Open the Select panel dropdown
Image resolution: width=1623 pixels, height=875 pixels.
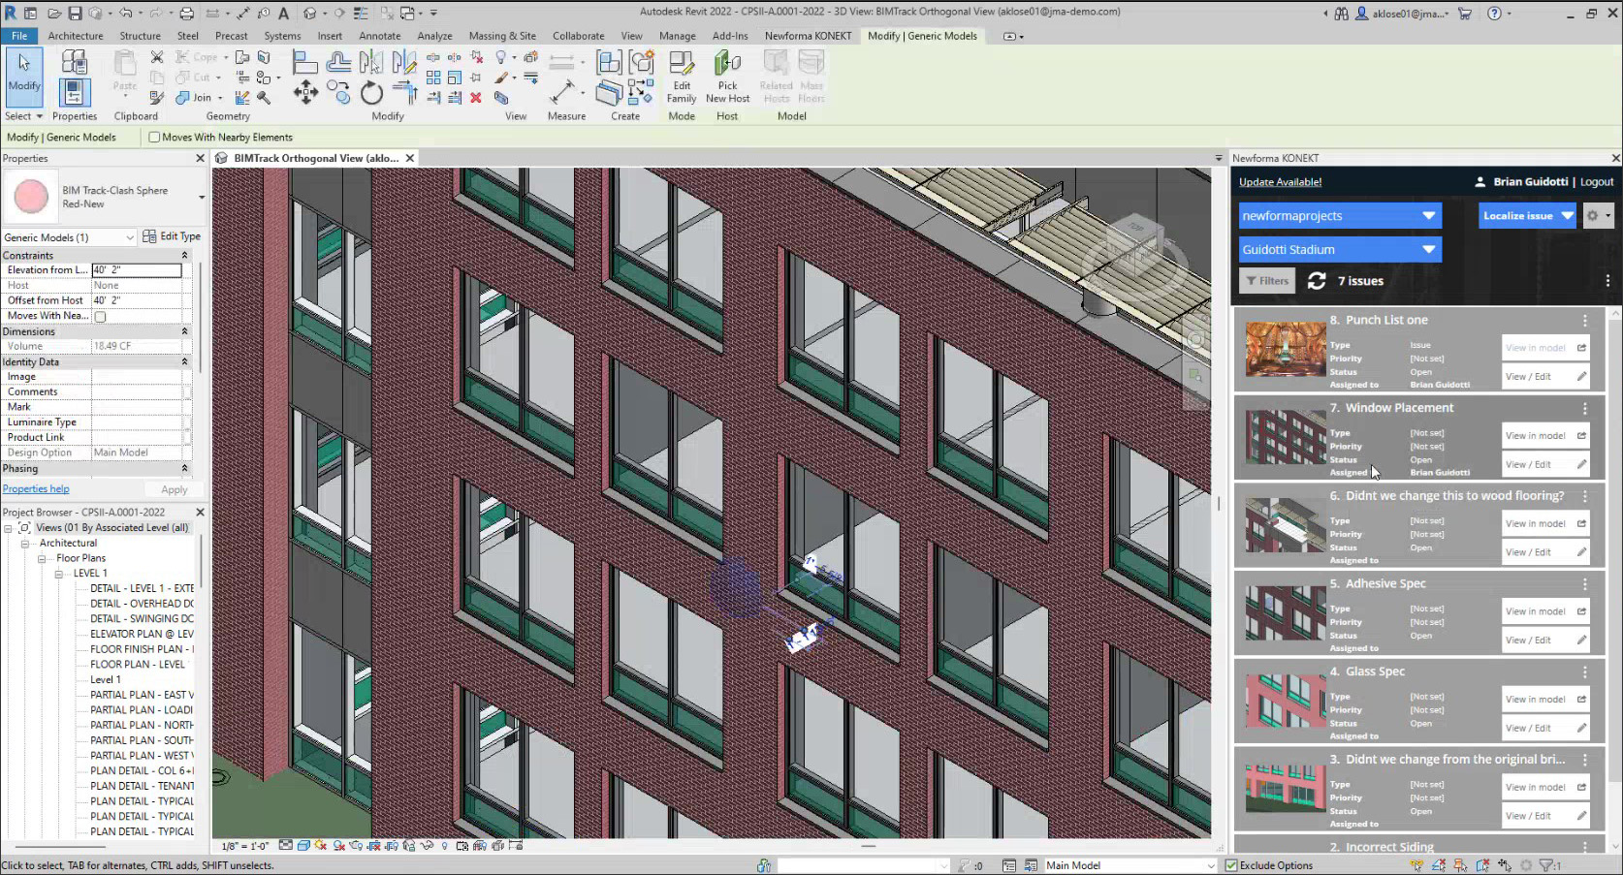pos(24,116)
